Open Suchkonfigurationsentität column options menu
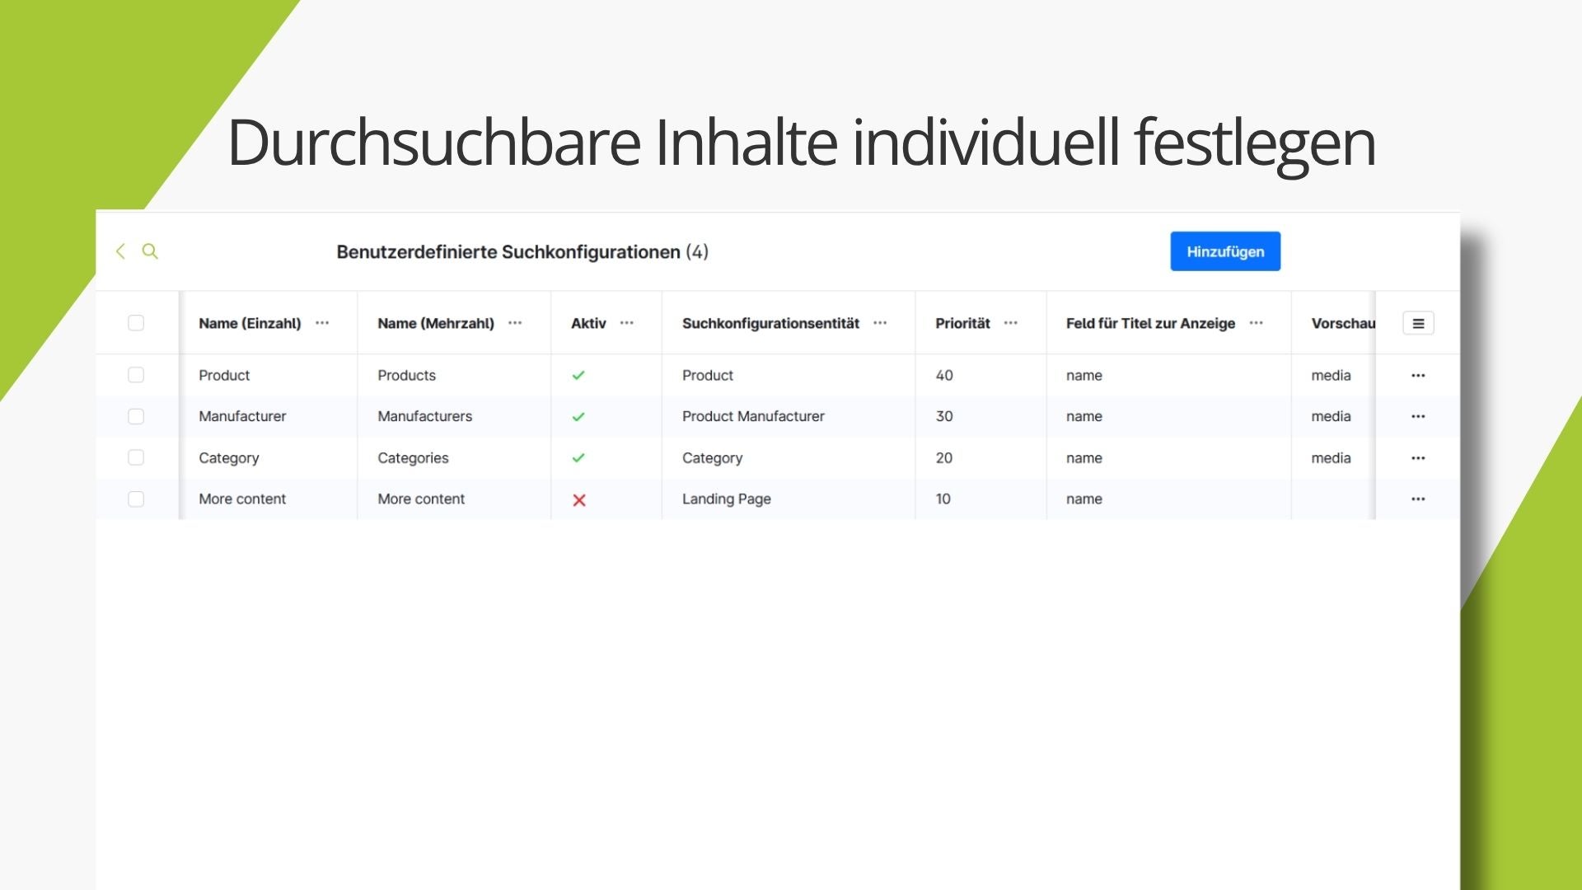 (x=880, y=323)
